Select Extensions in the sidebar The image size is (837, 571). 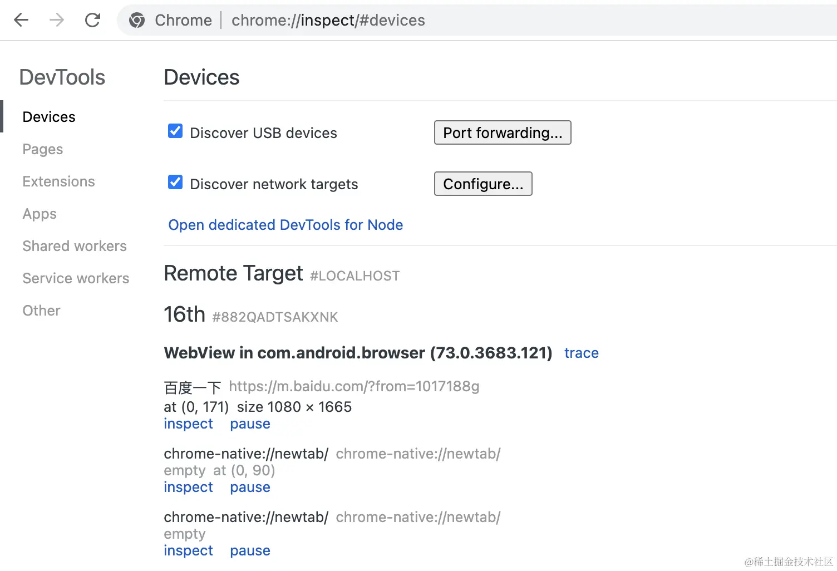58,181
